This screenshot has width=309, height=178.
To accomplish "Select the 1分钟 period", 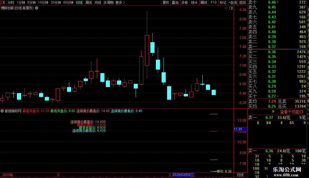I will coord(21,2).
